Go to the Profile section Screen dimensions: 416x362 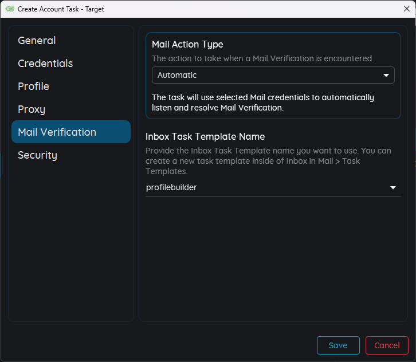(x=33, y=86)
